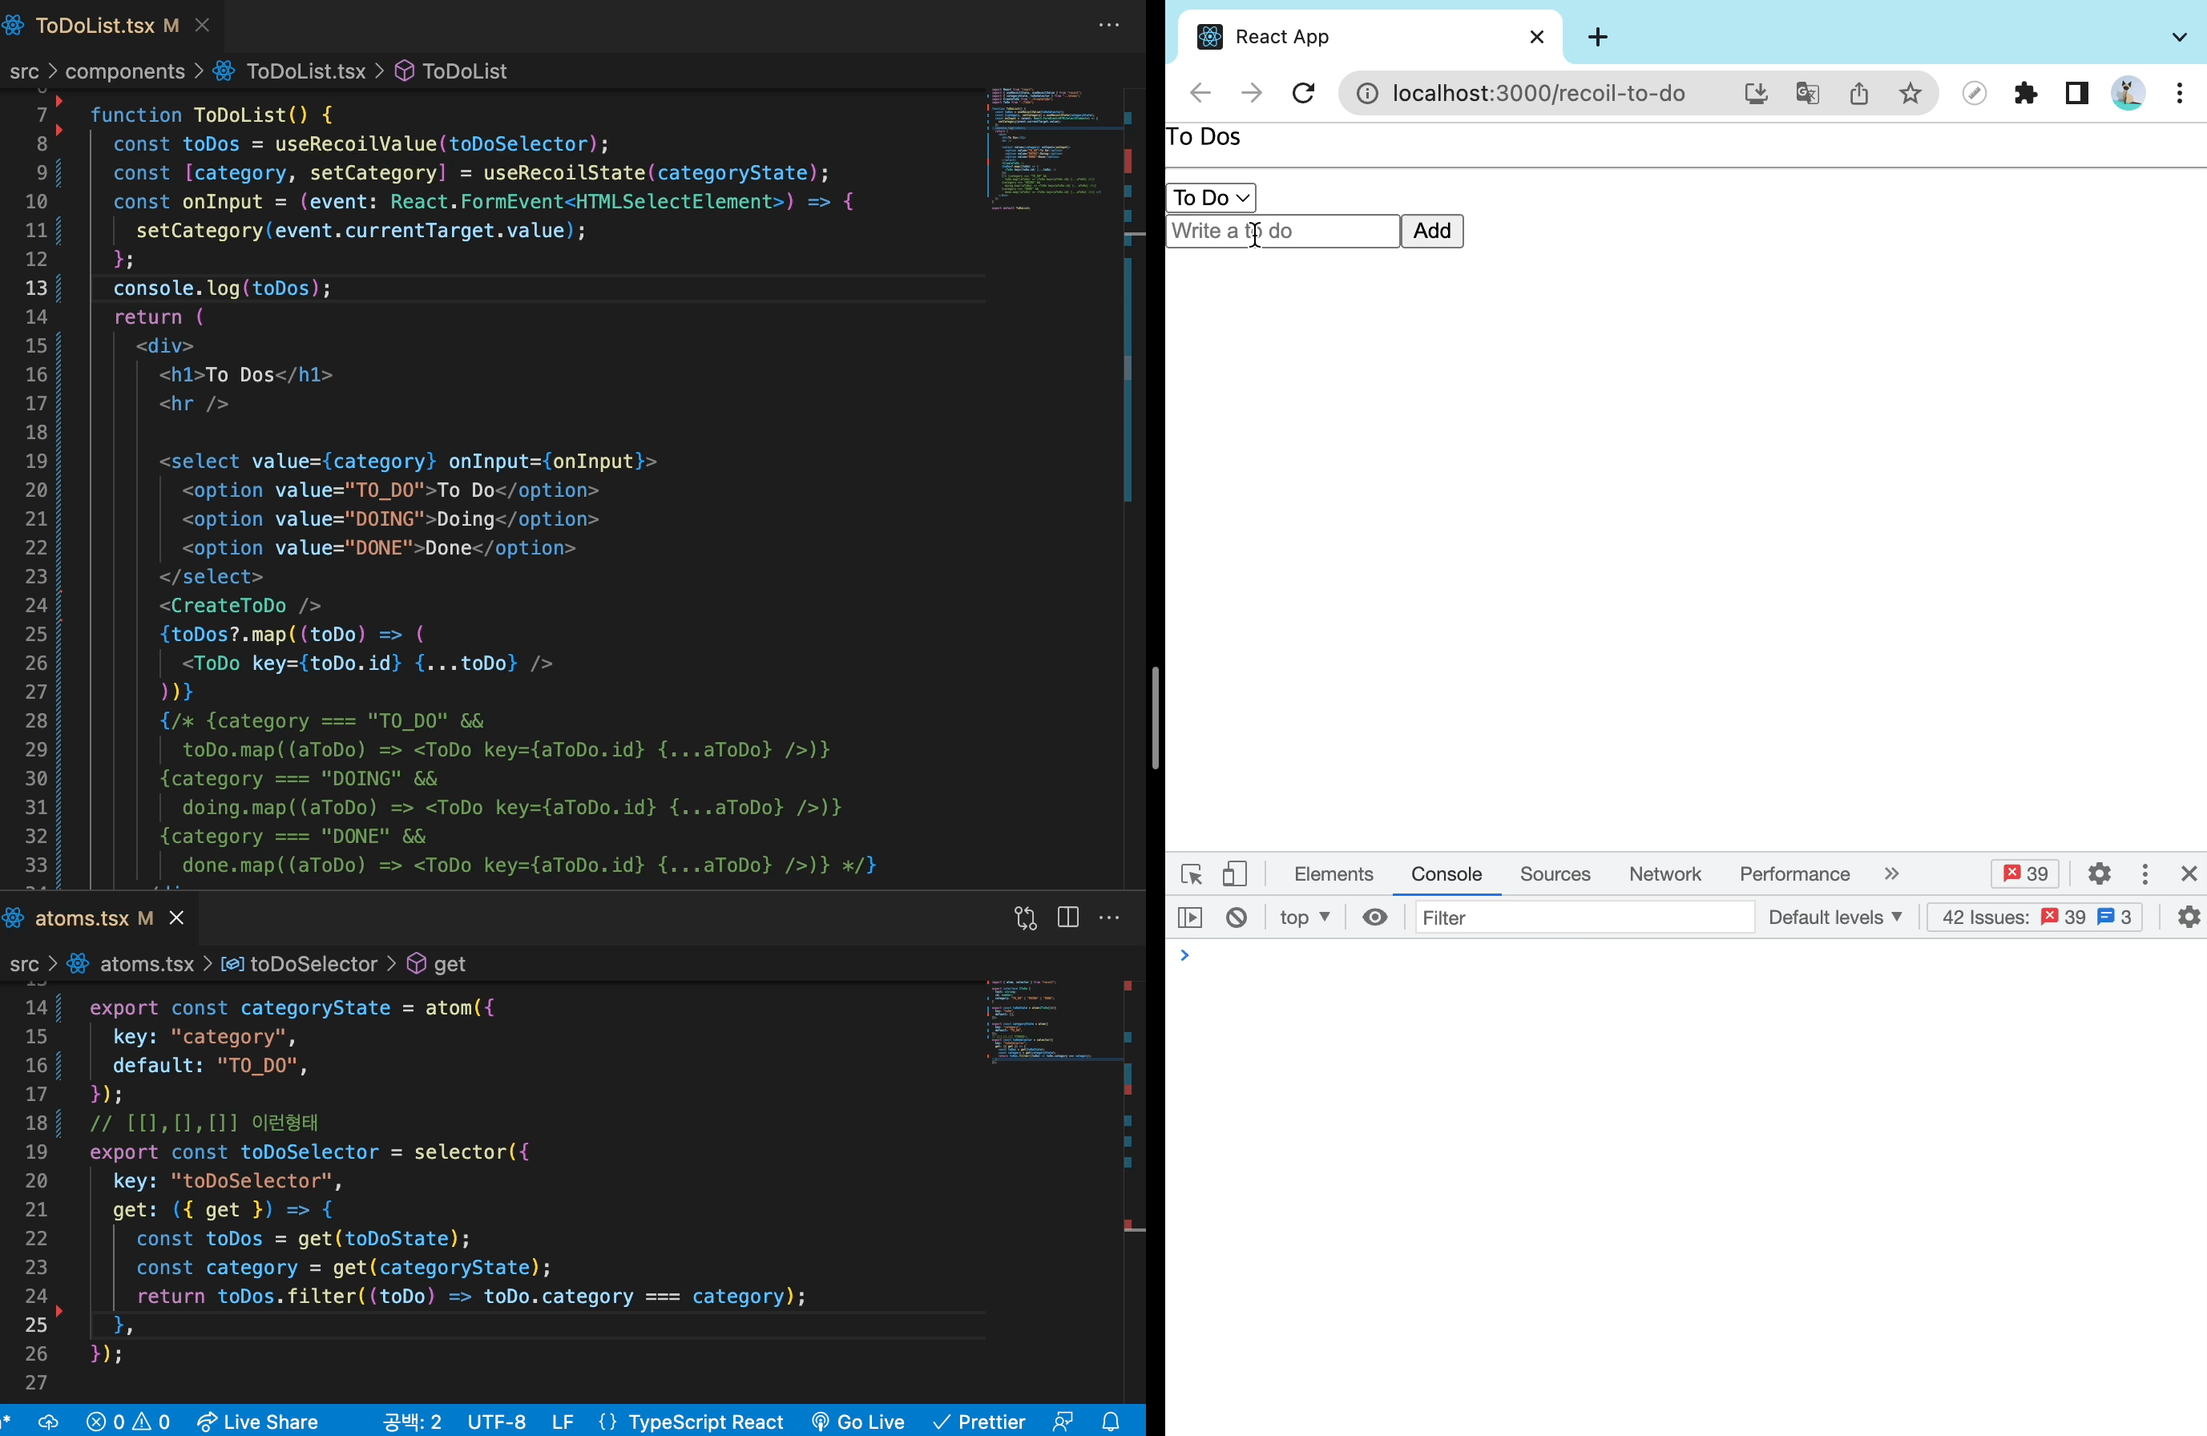Switch to the Elements tab
The width and height of the screenshot is (2207, 1436).
pos(1333,874)
